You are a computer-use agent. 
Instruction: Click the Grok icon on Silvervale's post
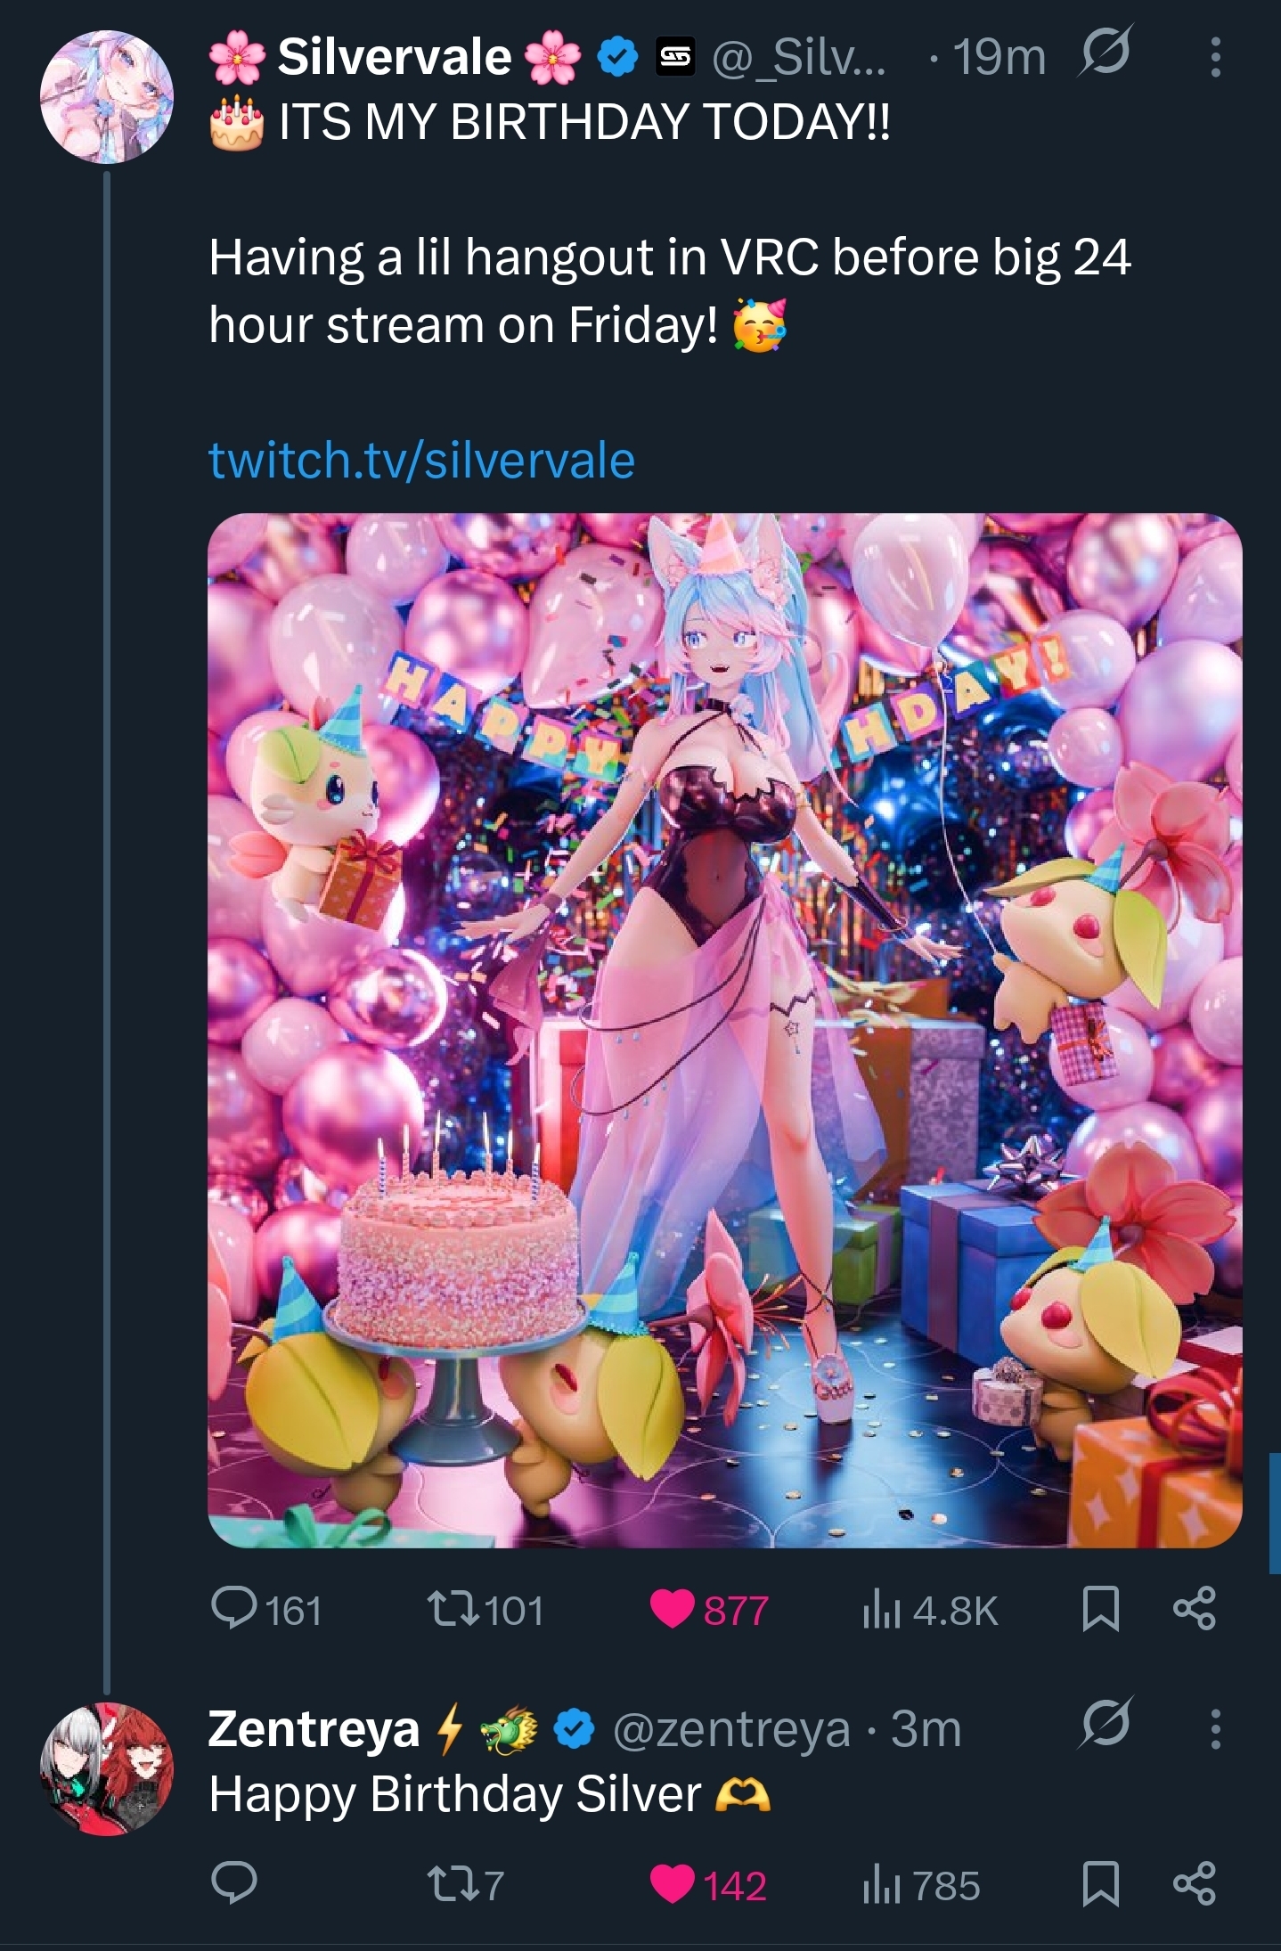pyautogui.click(x=1105, y=53)
